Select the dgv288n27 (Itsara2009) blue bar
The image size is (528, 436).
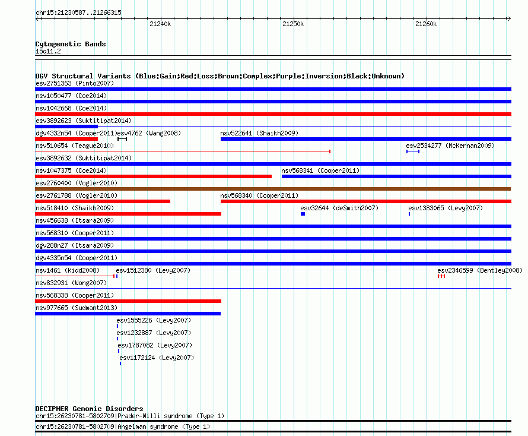coord(273,251)
